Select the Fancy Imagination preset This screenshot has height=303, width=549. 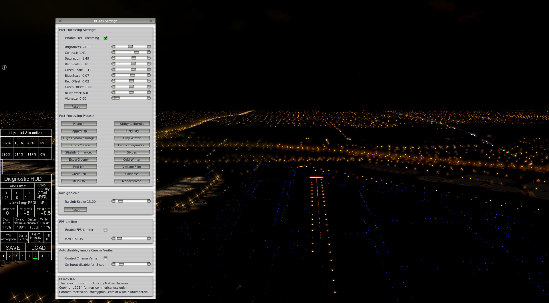(x=132, y=145)
